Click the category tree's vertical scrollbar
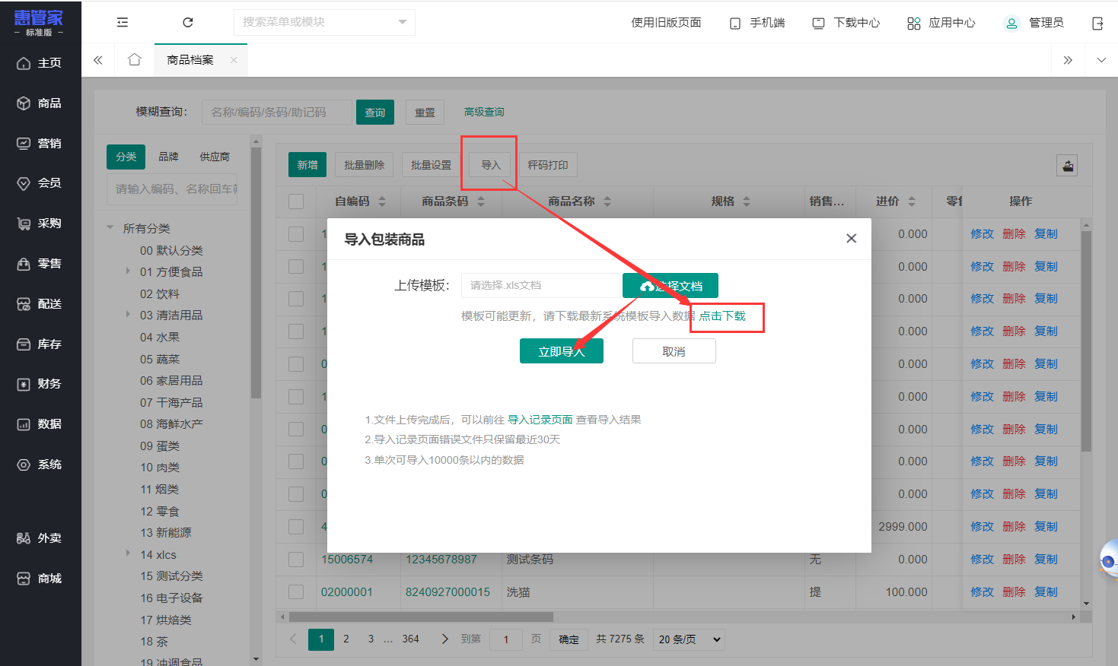Image resolution: width=1118 pixels, height=666 pixels. 256,274
